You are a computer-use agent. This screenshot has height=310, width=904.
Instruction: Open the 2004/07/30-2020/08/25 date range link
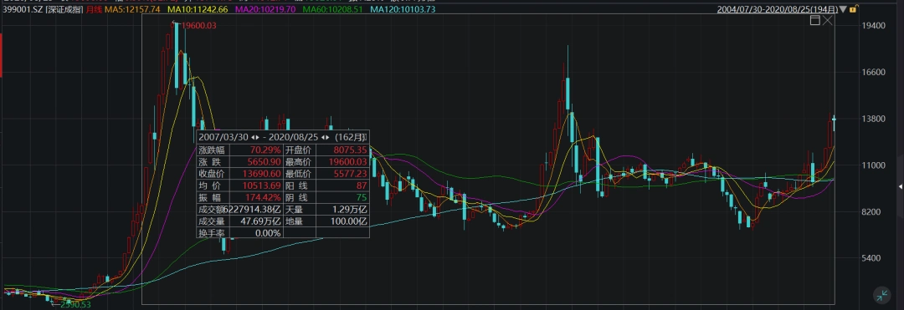click(778, 10)
